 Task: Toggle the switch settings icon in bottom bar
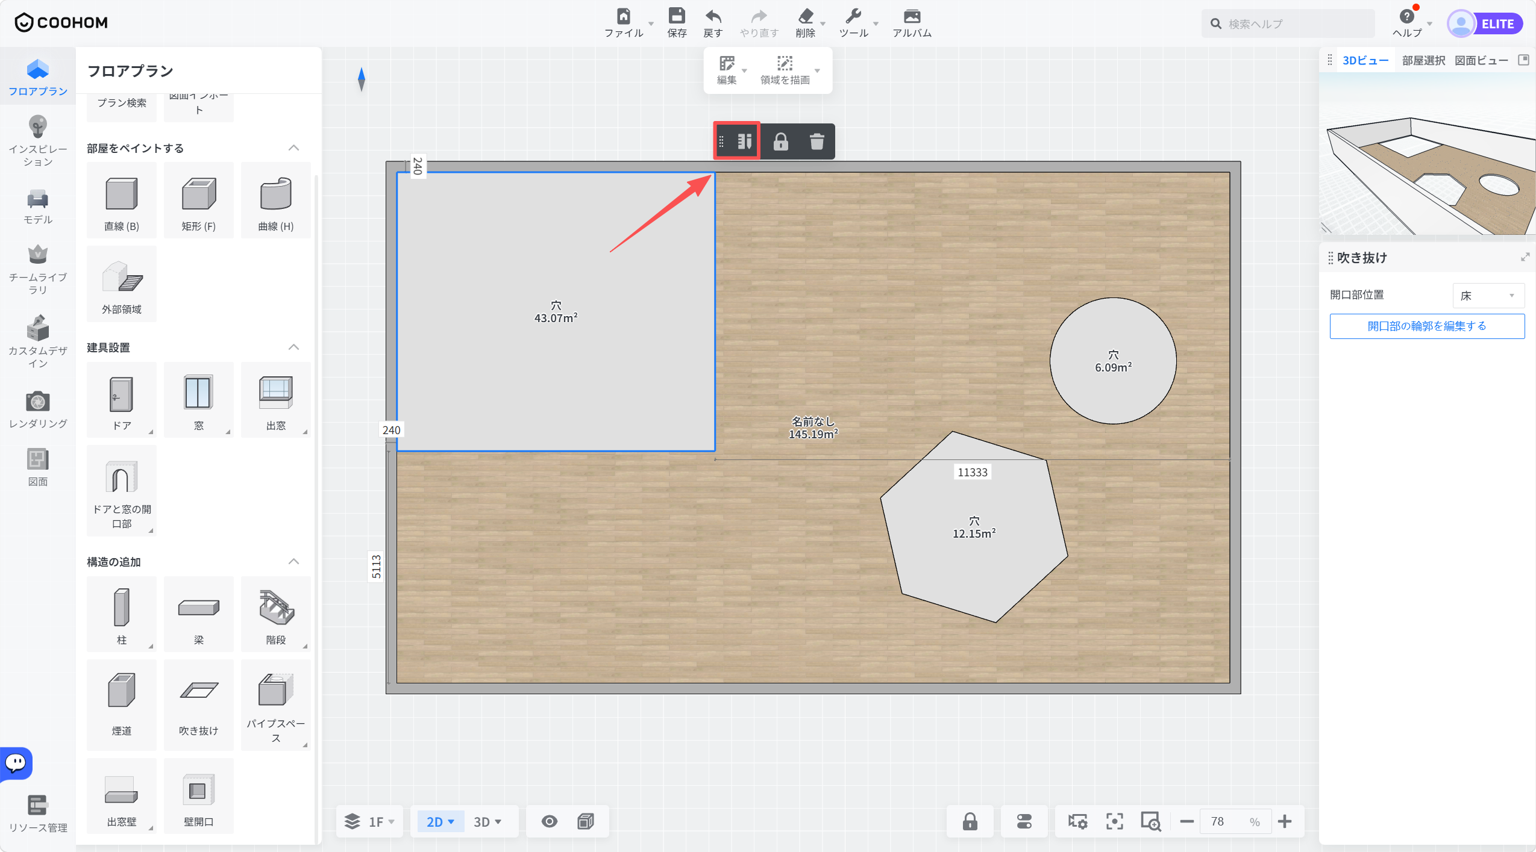1024,821
